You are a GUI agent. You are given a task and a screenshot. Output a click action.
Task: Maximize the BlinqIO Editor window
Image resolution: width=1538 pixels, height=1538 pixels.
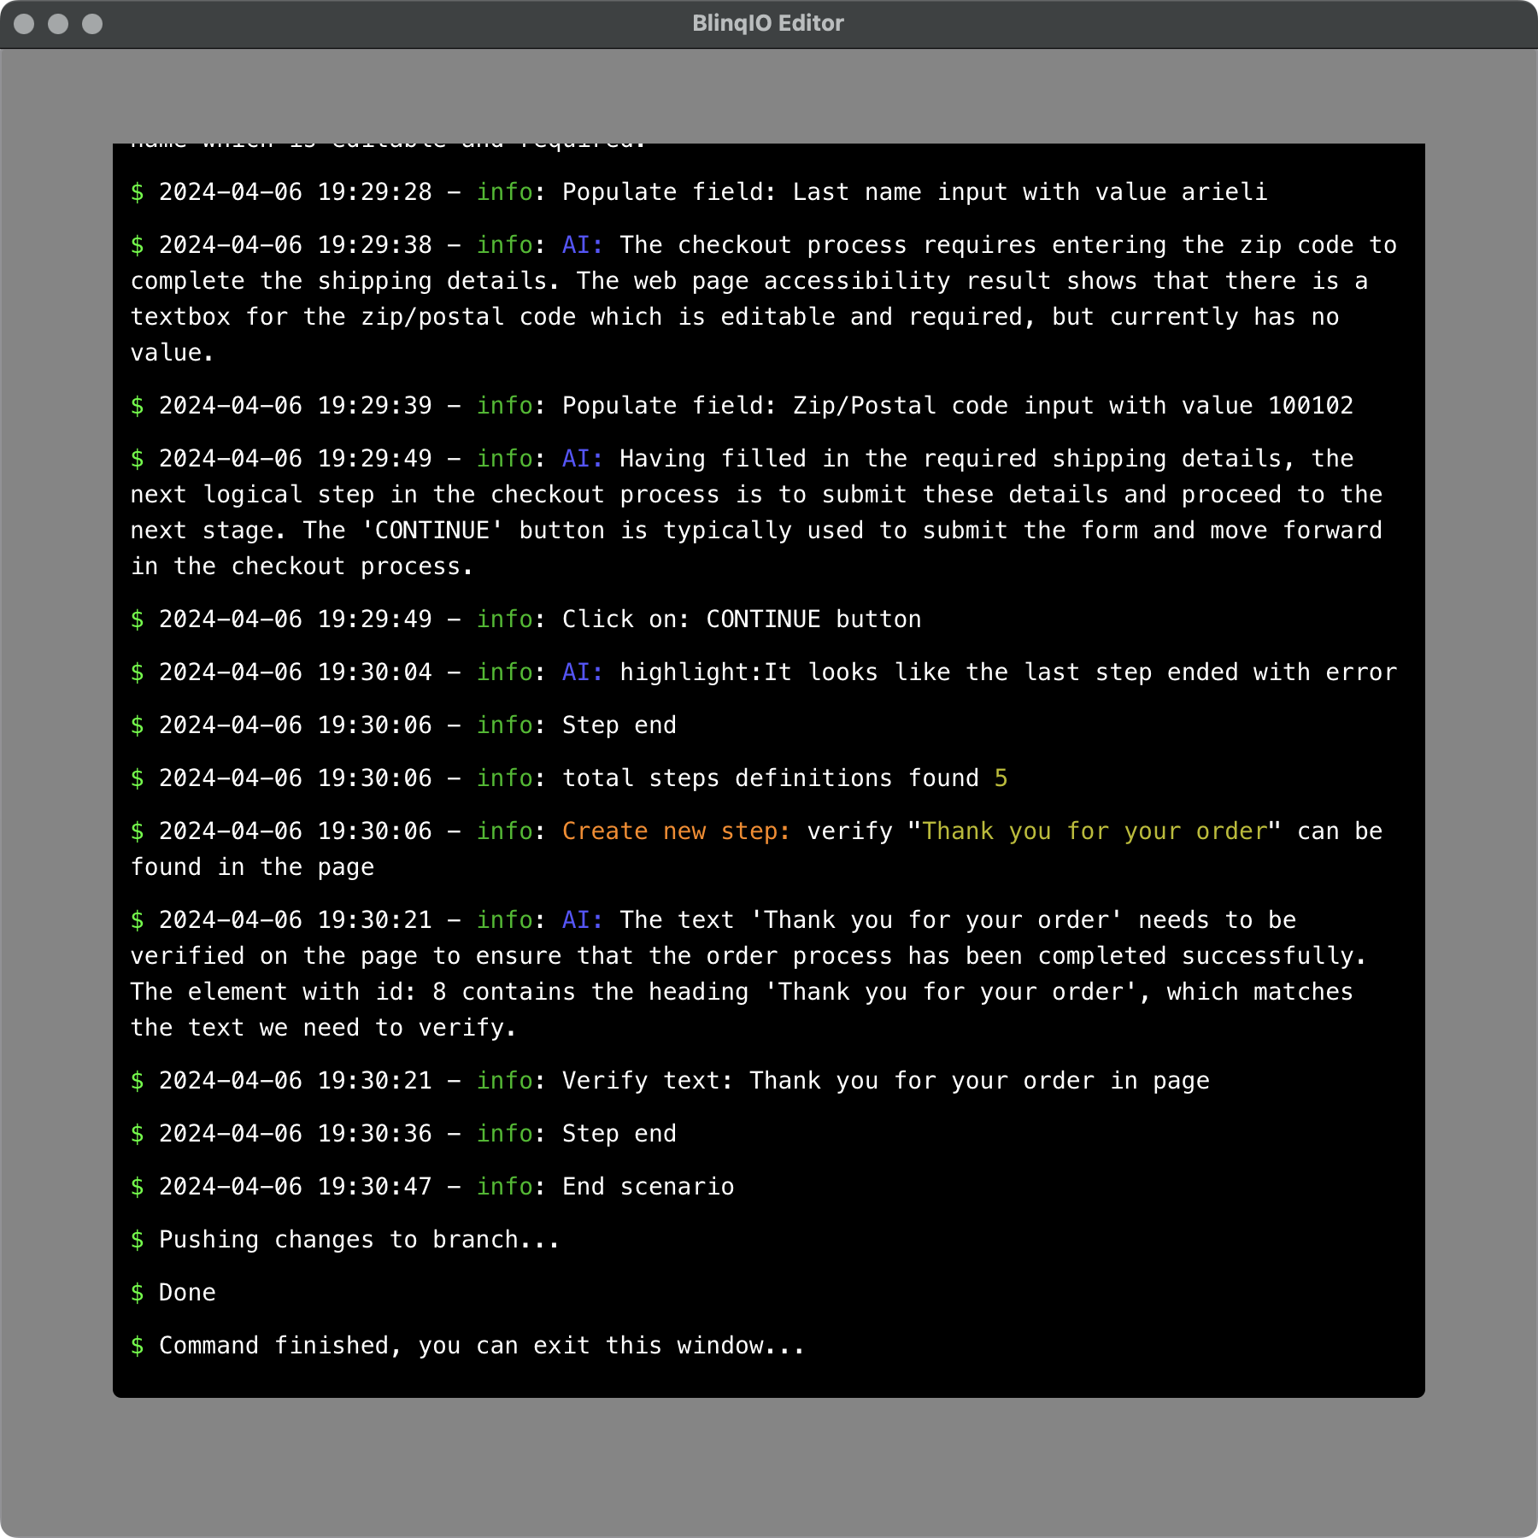point(92,24)
